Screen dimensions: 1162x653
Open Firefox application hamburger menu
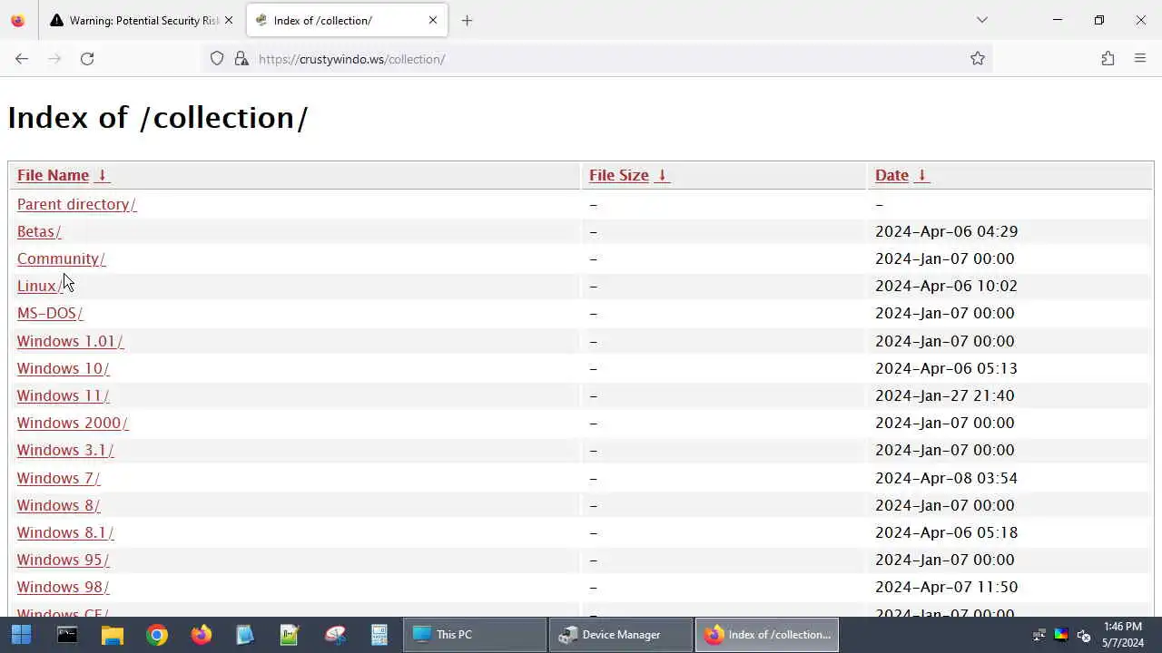[1140, 59]
